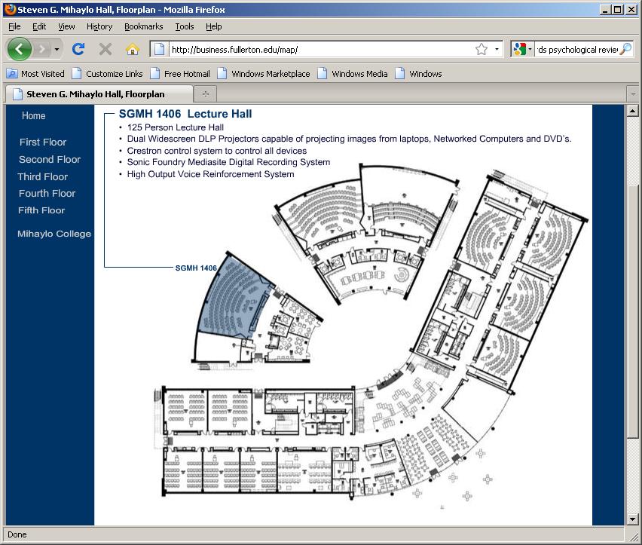Open the Bookmarks menu
This screenshot has width=642, height=545.
(x=144, y=26)
